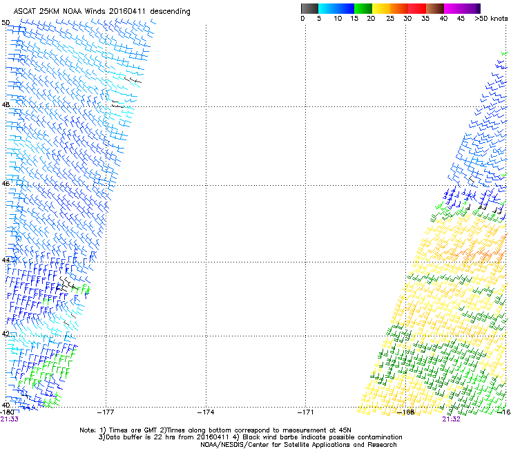Click the plot title "ASCAT 25KM NOAA Winds 20160411 descending"
Viewport: 511px width, 449px height.
pos(102,12)
